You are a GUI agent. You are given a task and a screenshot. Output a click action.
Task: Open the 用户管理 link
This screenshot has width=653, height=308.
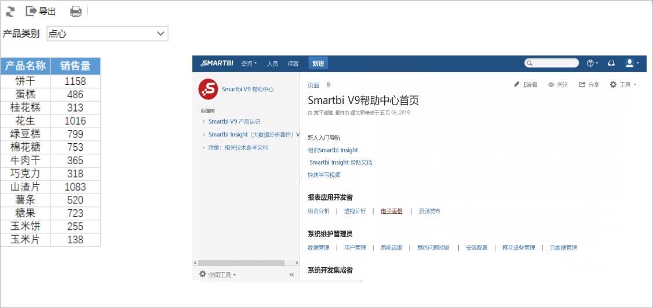pos(355,247)
